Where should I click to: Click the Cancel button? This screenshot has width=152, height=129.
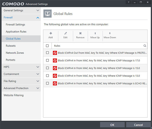(138, 125)
